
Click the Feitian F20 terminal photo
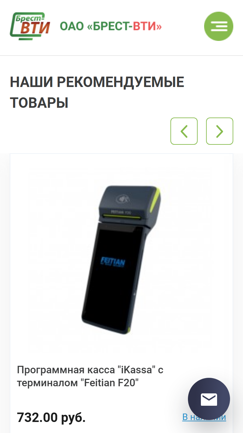pyautogui.click(x=121, y=260)
